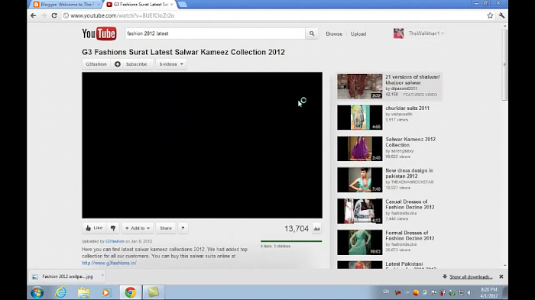Open the Browse menu item

click(334, 34)
